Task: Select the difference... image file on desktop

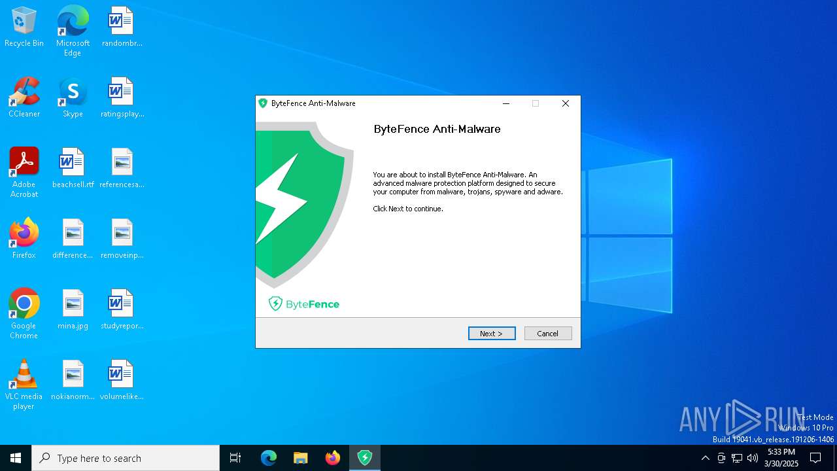Action: (73, 239)
